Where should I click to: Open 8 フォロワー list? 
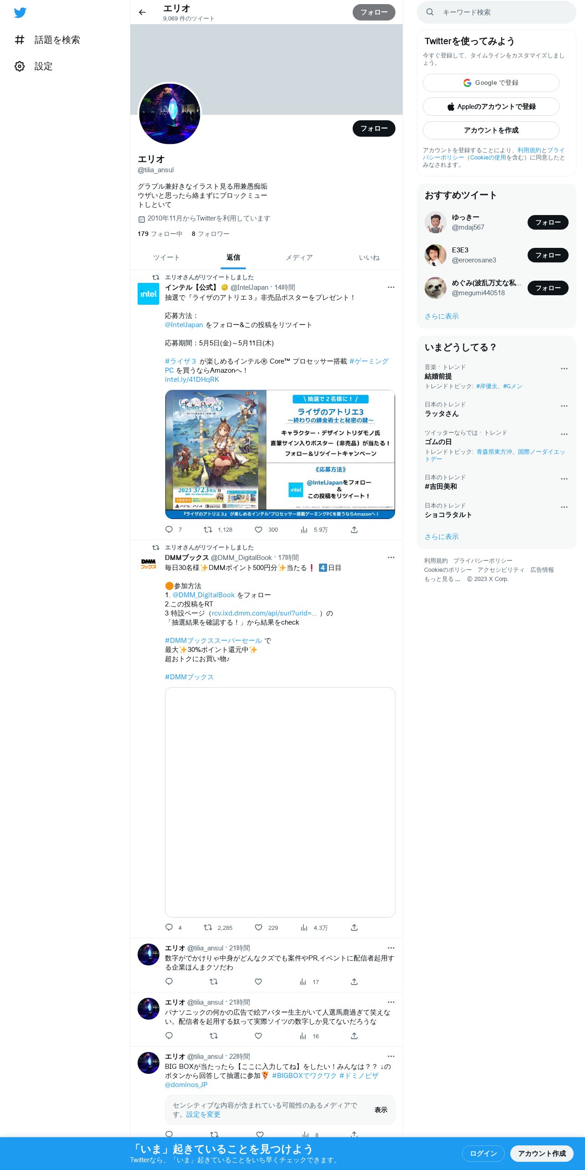point(210,234)
